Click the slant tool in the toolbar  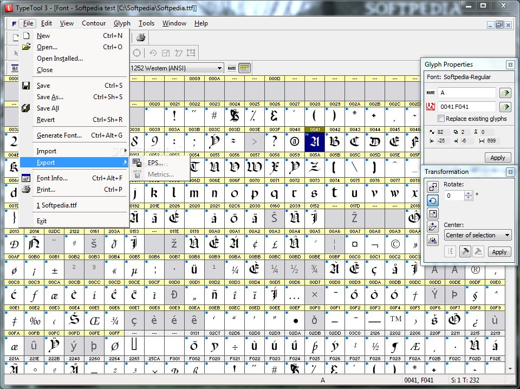178,53
